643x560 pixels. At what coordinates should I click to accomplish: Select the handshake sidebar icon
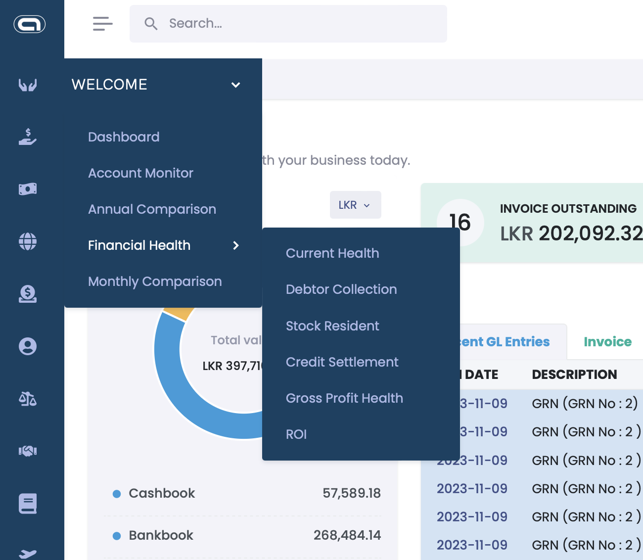[x=28, y=451]
